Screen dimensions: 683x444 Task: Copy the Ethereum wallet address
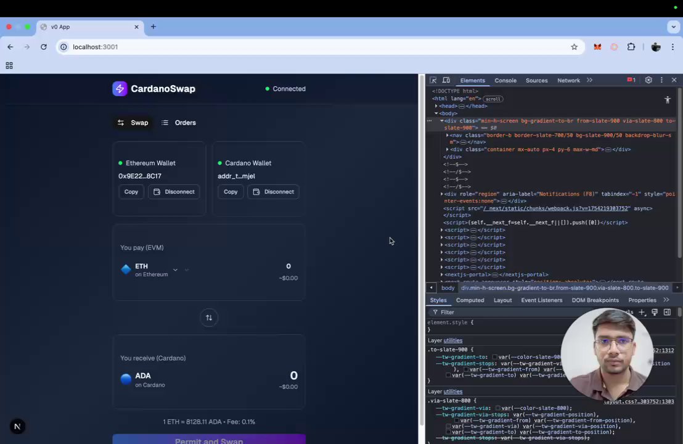click(x=131, y=192)
